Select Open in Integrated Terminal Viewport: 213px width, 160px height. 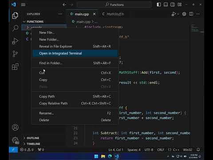coord(75,53)
